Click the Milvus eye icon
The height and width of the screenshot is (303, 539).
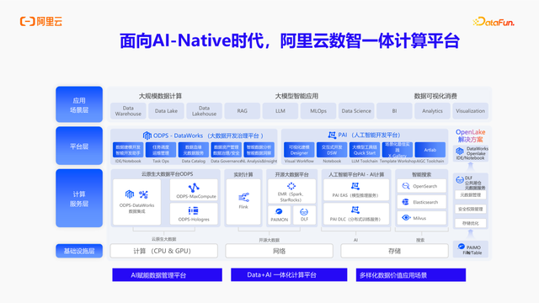click(406, 218)
